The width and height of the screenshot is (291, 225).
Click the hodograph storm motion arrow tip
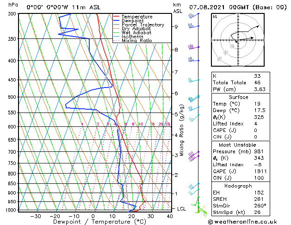[253, 38]
